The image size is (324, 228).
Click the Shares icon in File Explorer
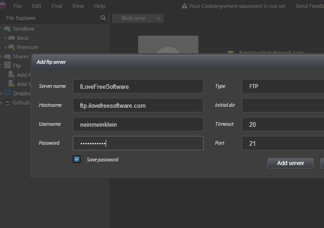pos(8,56)
